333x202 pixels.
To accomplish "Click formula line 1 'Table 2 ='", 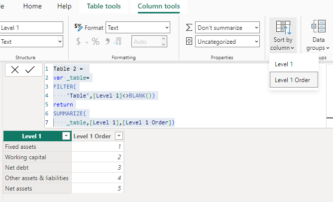I will 68,69.
